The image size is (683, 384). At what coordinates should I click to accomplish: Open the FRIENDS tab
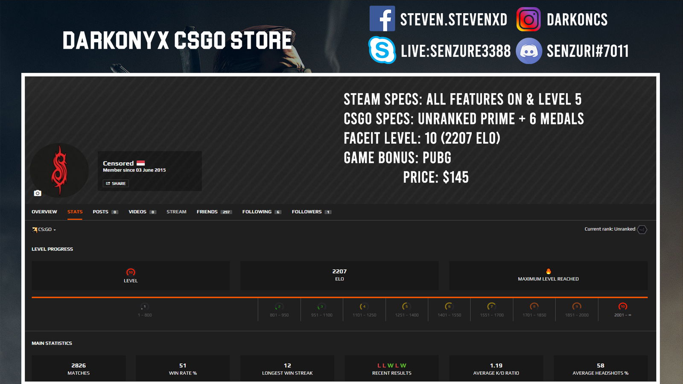(x=214, y=212)
